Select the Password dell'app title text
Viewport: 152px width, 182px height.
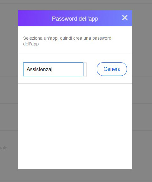75,19
